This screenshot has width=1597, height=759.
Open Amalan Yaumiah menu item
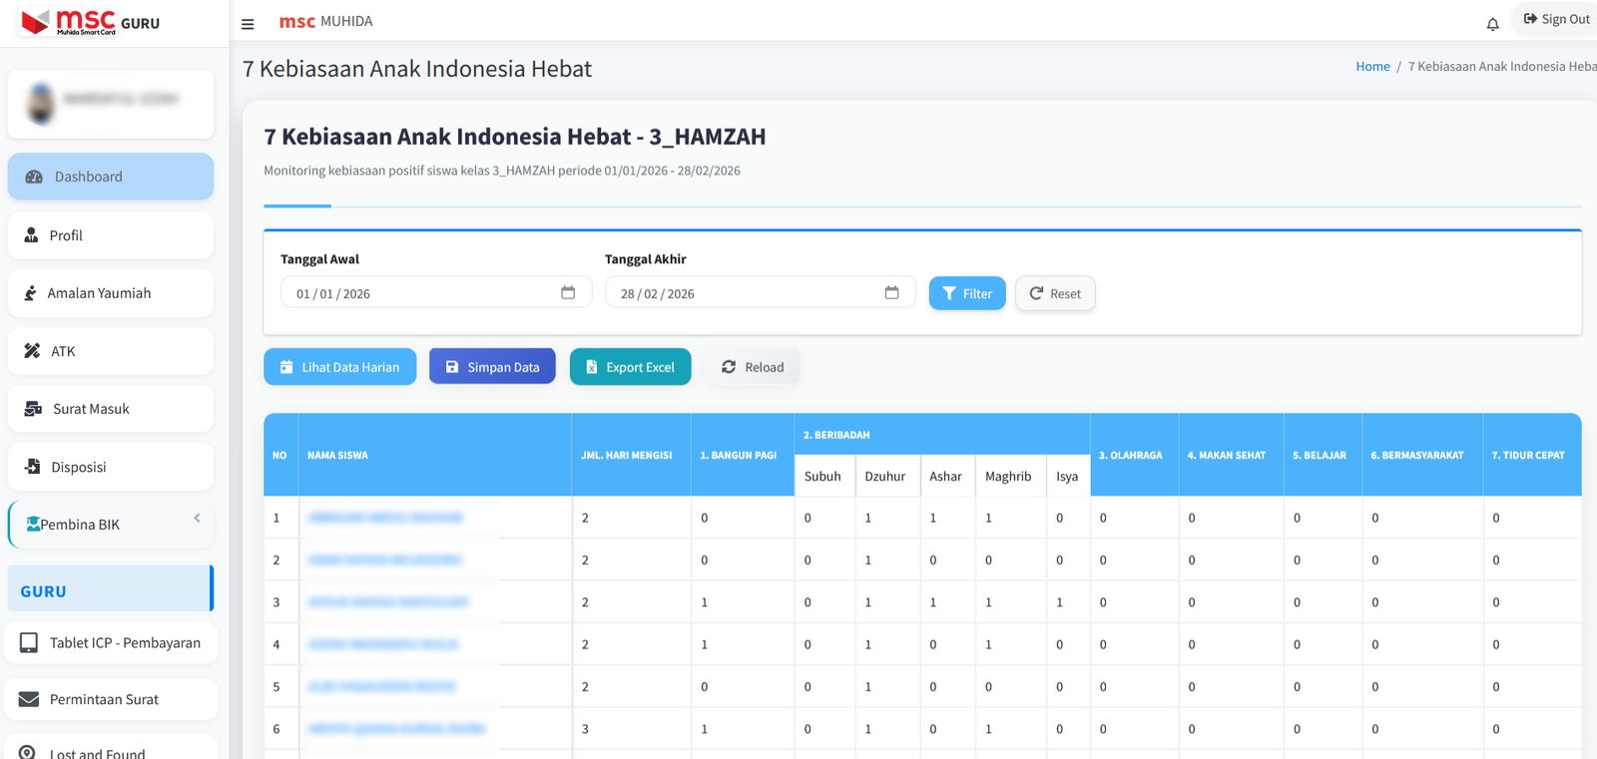click(111, 293)
